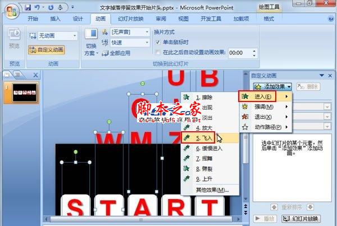The width and height of the screenshot is (337, 226).
Task: Switch to the 插入 ribbon tab
Action: pos(55,19)
